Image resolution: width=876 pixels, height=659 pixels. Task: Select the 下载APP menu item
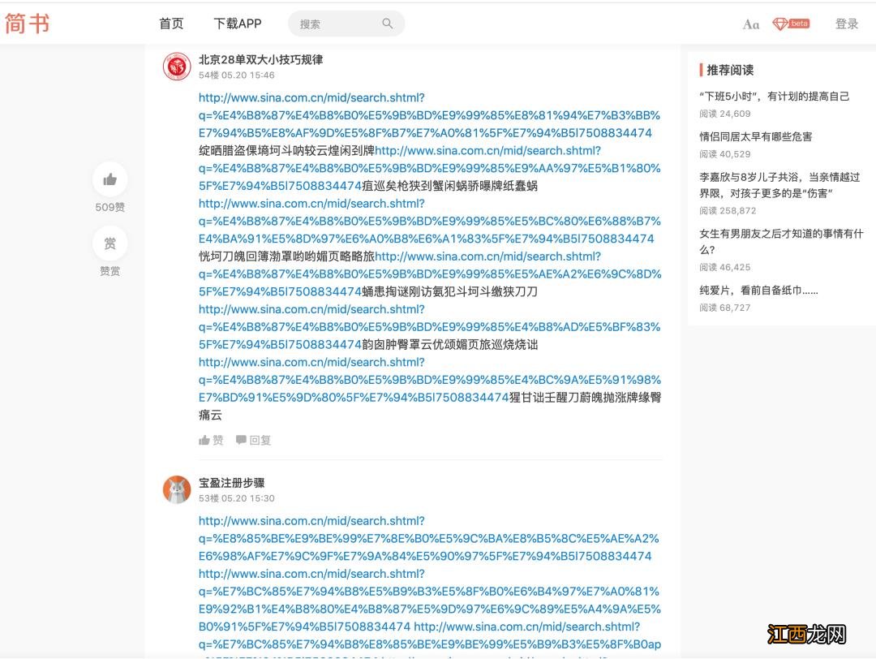click(x=236, y=24)
